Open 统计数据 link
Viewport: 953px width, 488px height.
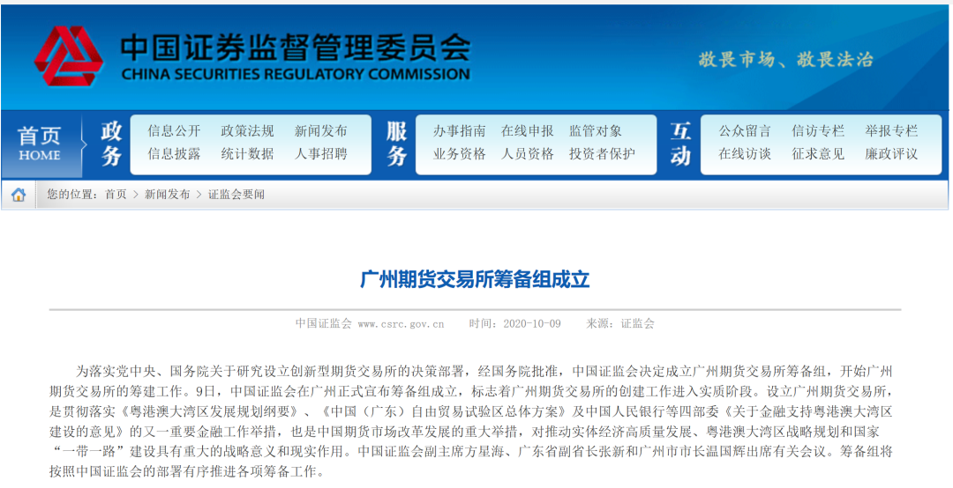247,154
